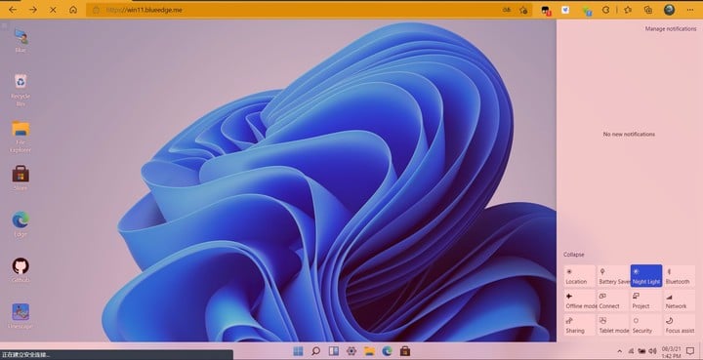Collapse the quick actions panel
This screenshot has height=360, width=703.
pos(574,255)
